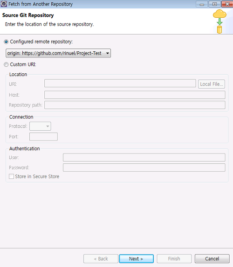Viewport: 233px width, 267px height.
Task: Open the Local File browser button
Action: coord(212,84)
